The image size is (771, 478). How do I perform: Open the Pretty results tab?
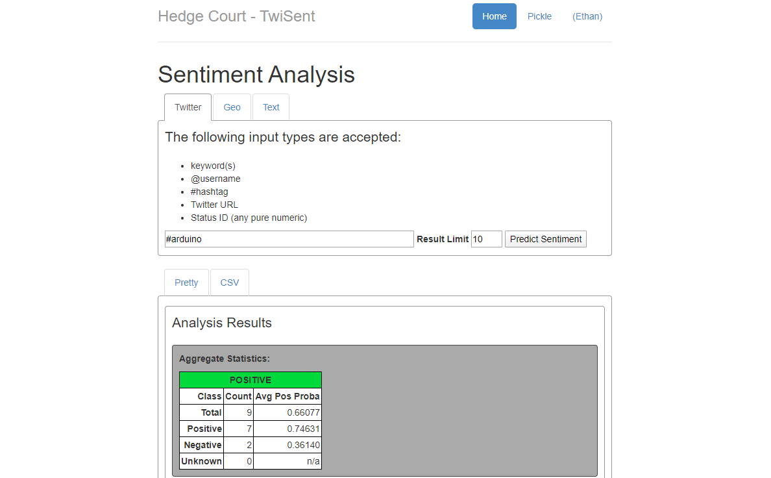point(186,283)
